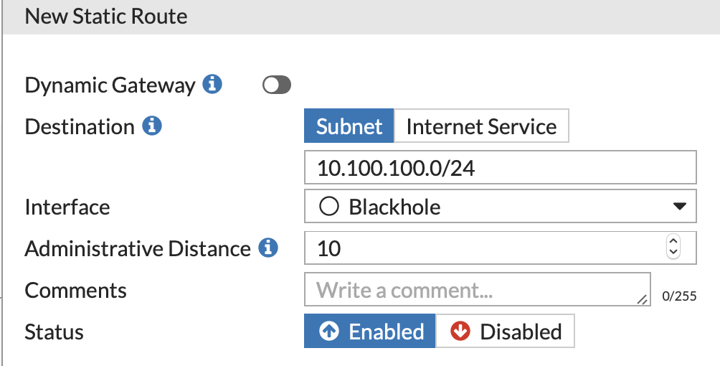Click the Administrative Distance info icon
This screenshot has width=720, height=366.
[x=267, y=248]
